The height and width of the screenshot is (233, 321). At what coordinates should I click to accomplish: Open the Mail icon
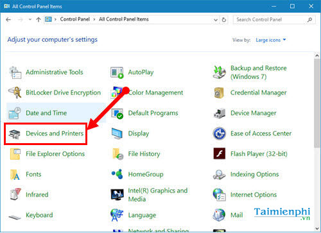click(x=219, y=215)
